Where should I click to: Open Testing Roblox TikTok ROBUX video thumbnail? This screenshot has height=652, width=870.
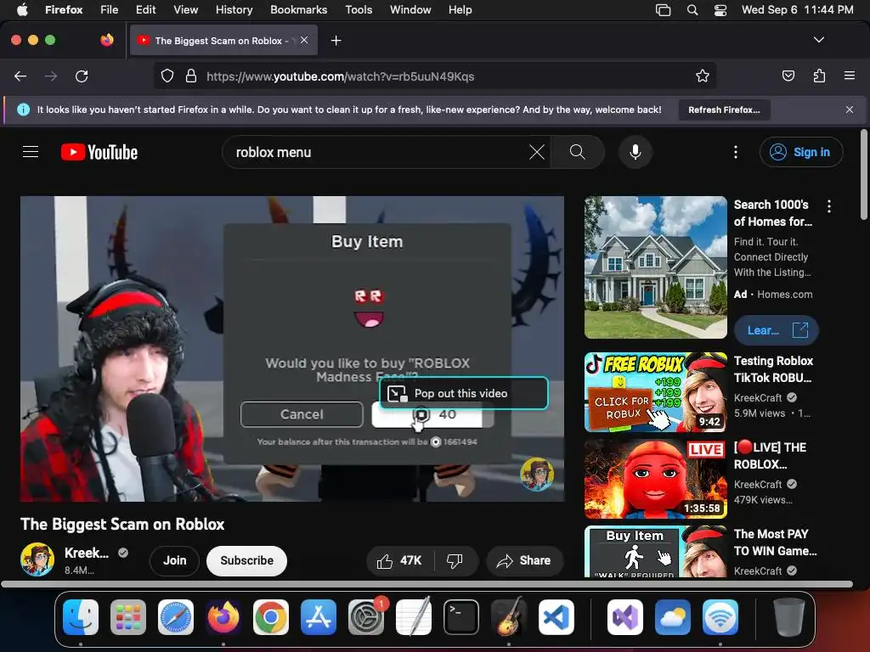655,392
